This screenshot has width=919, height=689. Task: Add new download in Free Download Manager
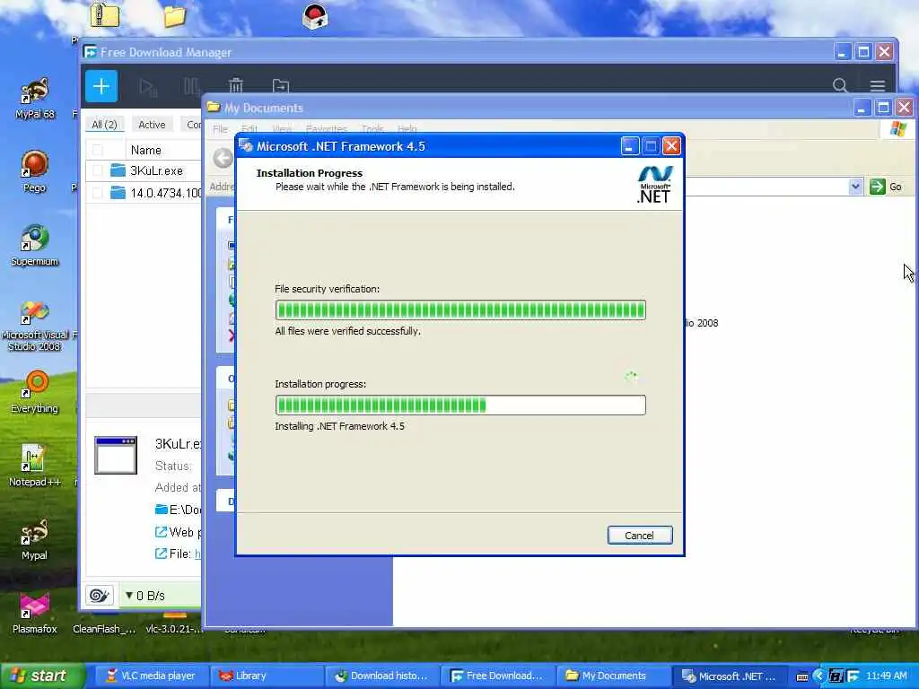pyautogui.click(x=101, y=87)
